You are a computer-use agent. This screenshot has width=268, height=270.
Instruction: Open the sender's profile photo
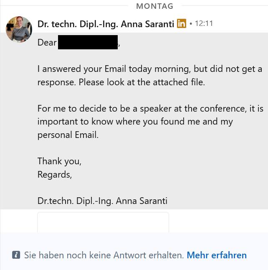tap(19, 29)
